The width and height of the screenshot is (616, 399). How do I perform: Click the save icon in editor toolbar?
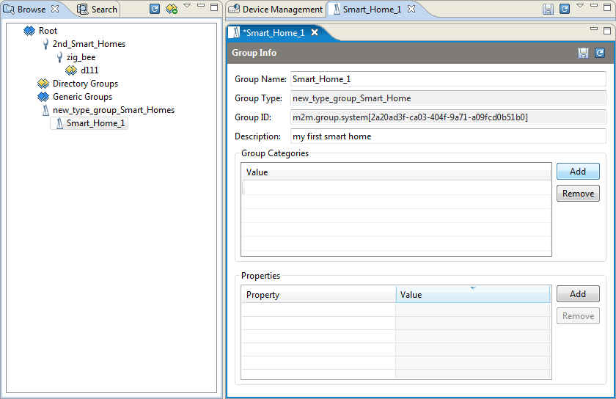548,9
